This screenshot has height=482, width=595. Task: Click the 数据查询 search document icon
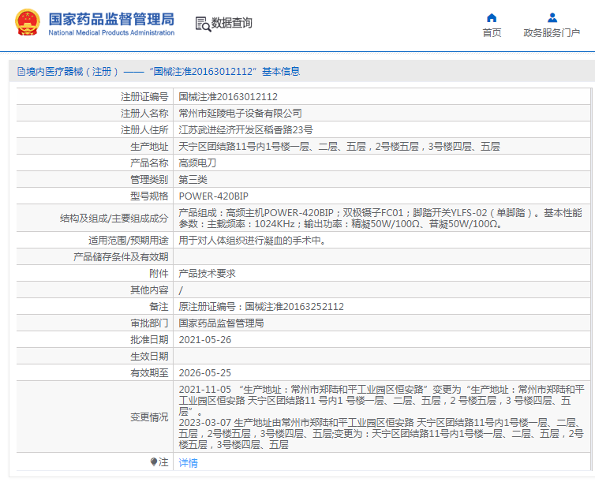click(x=203, y=24)
